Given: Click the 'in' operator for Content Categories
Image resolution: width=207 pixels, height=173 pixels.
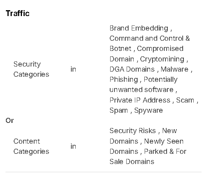Looking at the screenshot, I should [73, 146].
